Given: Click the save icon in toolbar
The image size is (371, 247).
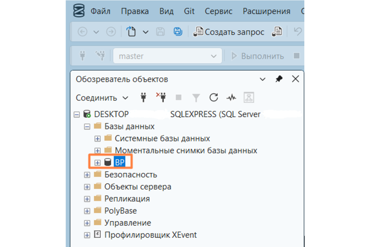Looking at the screenshot, I should (160, 31).
